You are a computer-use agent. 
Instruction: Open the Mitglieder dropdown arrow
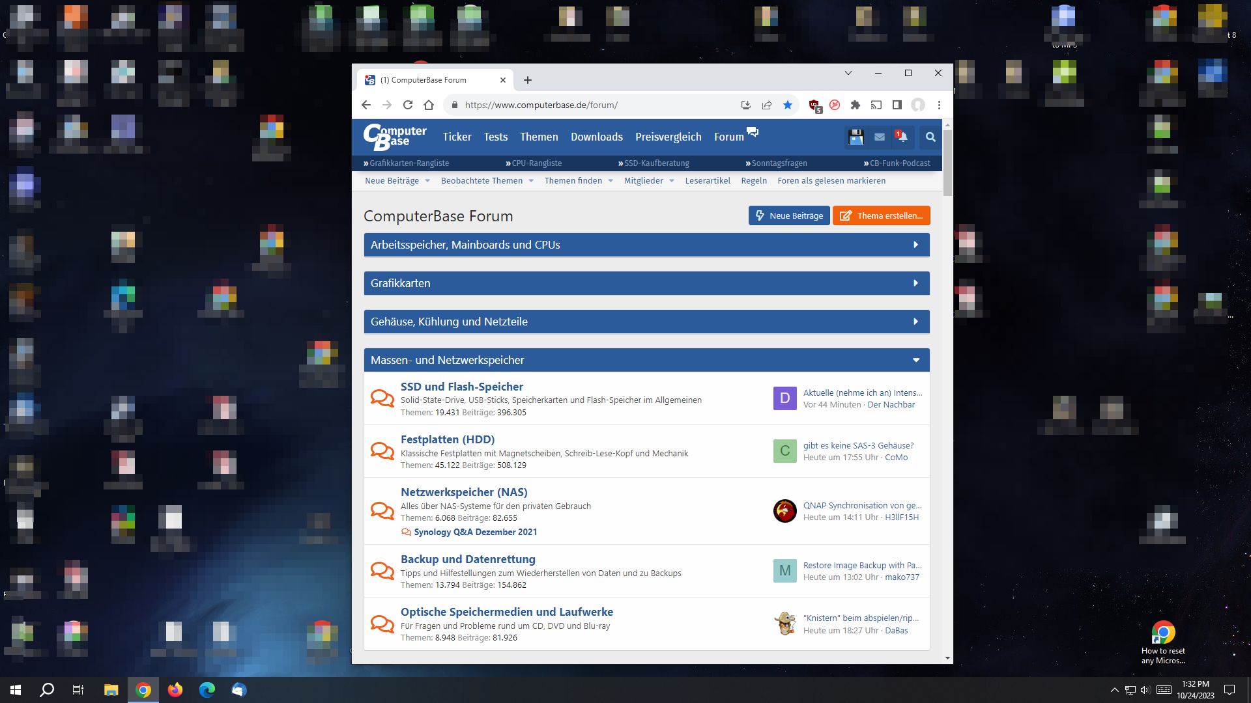tap(671, 181)
